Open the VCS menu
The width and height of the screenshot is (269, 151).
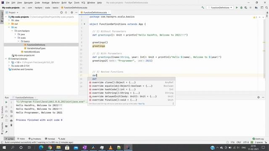[x=83, y=3]
